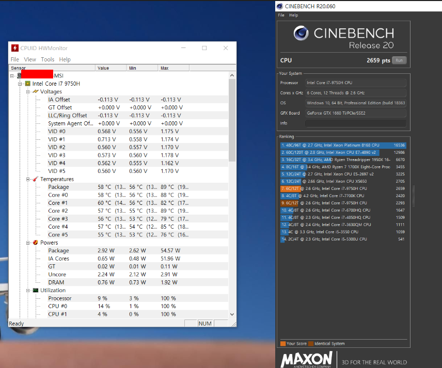Image resolution: width=442 pixels, height=368 pixels.
Task: Click the Intel Core i7 9750H chip icon
Action: 28,84
